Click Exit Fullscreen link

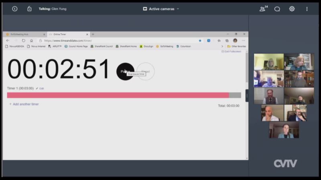(x=231, y=52)
